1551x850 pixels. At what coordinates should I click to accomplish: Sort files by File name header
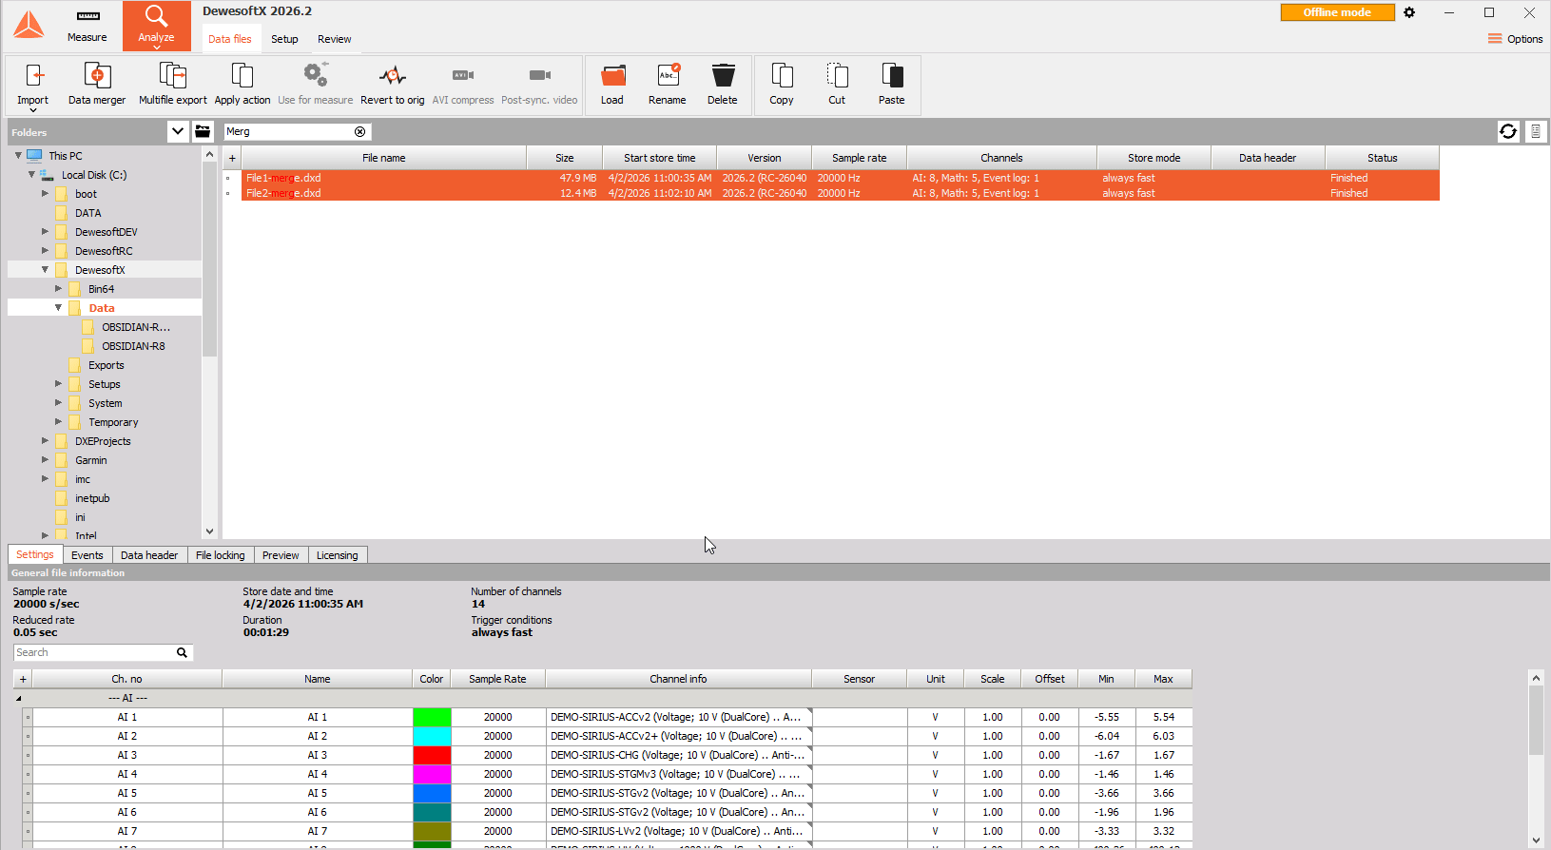(x=384, y=158)
